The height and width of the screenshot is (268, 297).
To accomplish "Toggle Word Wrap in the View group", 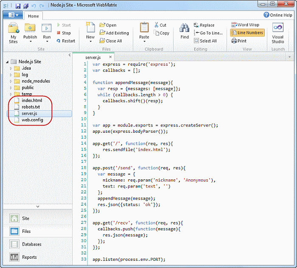I will coord(245,25).
